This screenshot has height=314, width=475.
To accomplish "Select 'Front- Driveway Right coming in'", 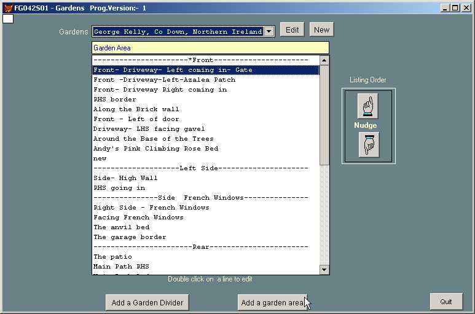I will click(206, 90).
